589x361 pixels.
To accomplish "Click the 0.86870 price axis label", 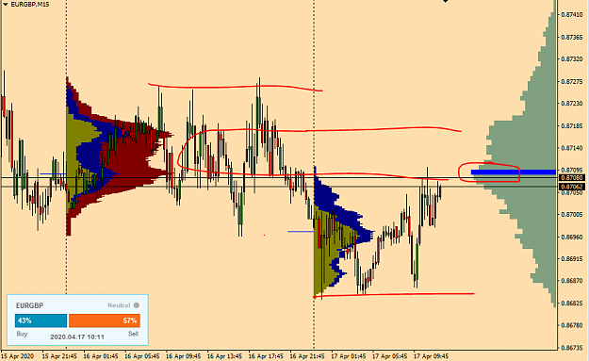I will point(572,281).
